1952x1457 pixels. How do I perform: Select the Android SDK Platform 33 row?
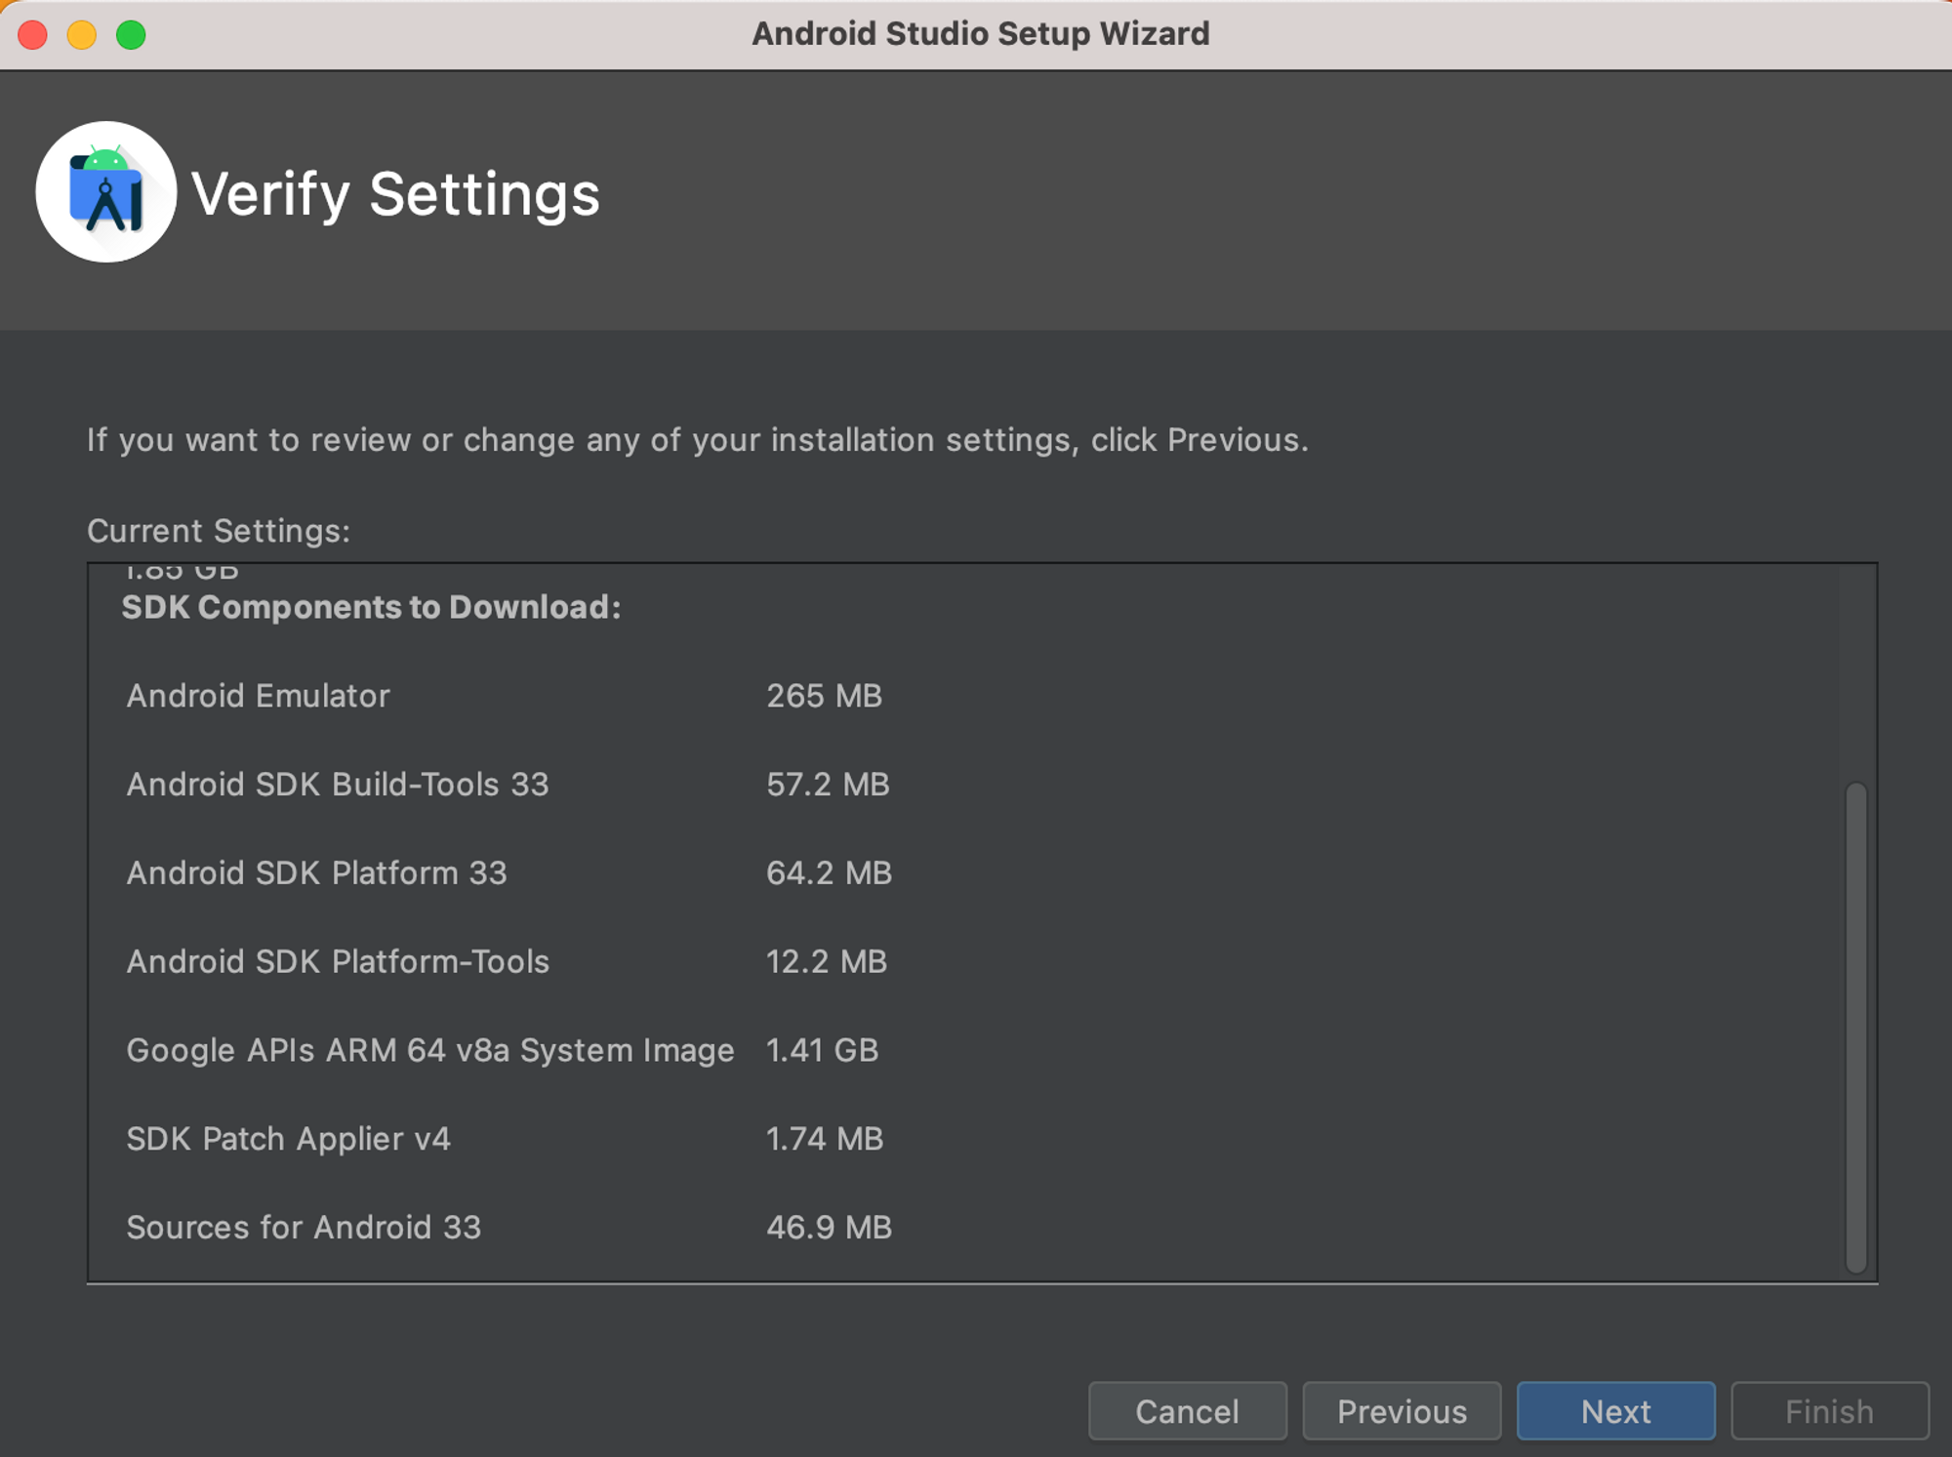(x=316, y=872)
